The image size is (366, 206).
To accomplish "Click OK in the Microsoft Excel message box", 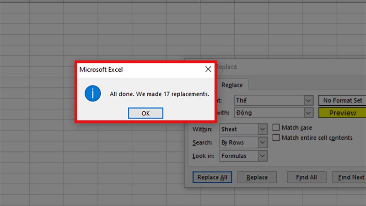I will coord(145,113).
